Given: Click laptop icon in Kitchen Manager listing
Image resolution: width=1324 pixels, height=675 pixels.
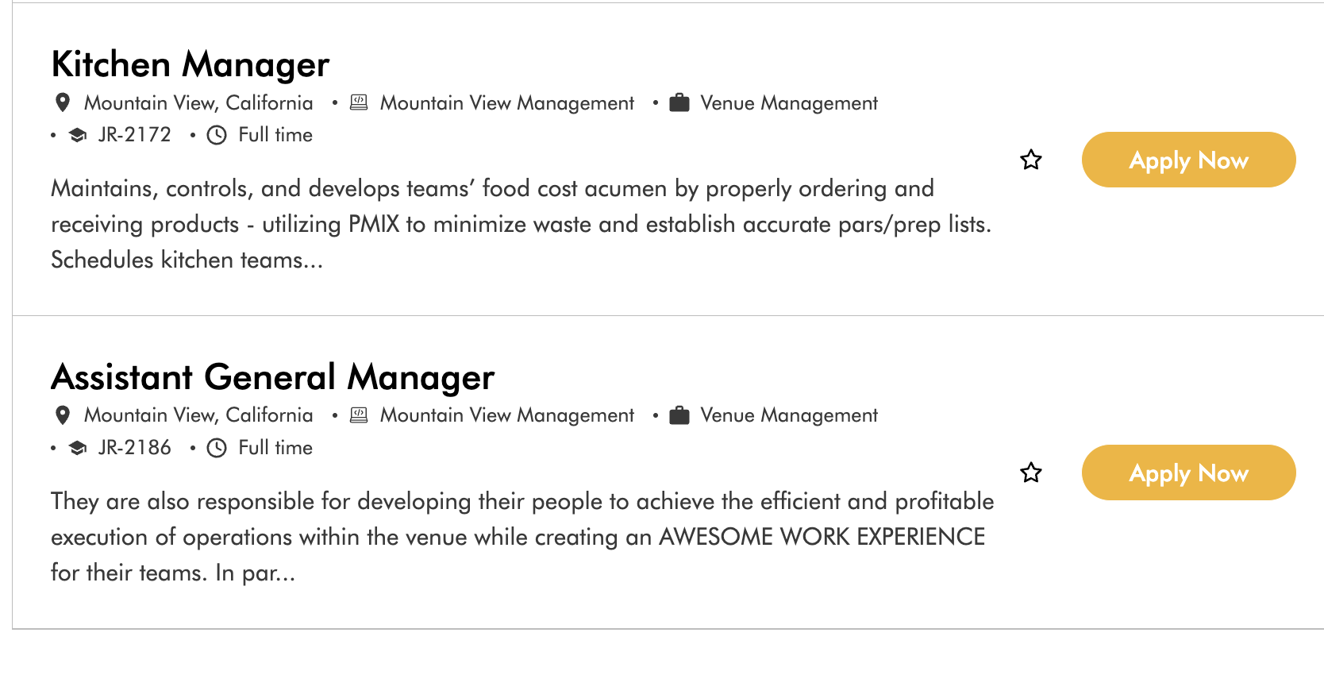Looking at the screenshot, I should (359, 102).
